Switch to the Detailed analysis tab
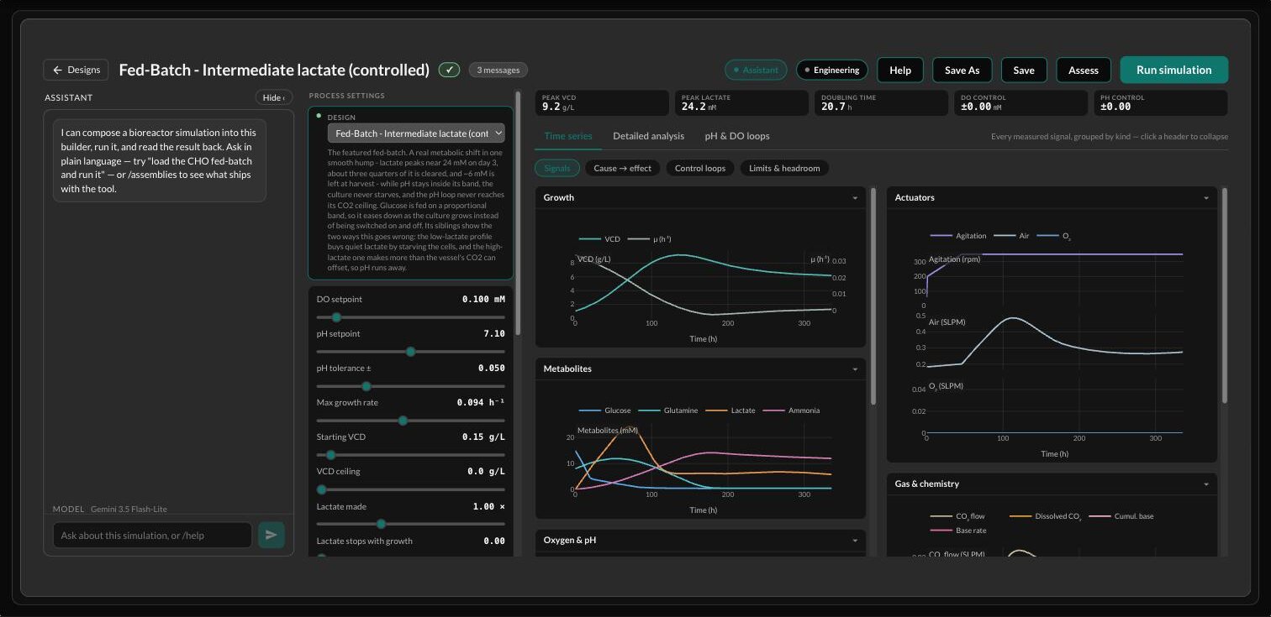 click(648, 136)
